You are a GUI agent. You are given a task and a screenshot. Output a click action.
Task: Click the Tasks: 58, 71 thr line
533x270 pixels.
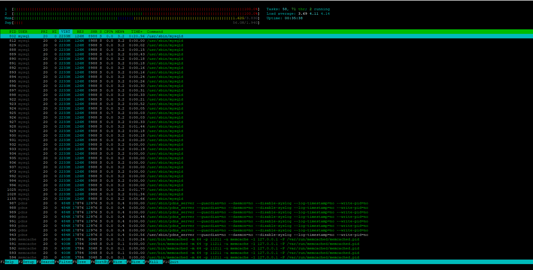[x=298, y=9]
